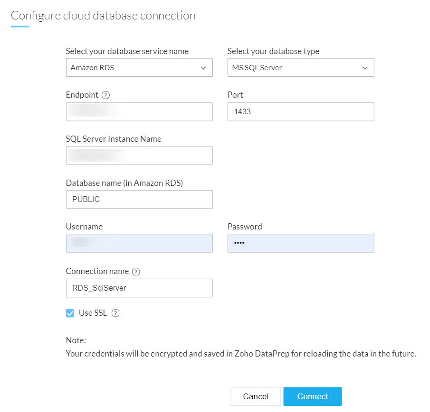Click the Database name field containing PUBLIC
Screen dimensions: 430x412
139,200
